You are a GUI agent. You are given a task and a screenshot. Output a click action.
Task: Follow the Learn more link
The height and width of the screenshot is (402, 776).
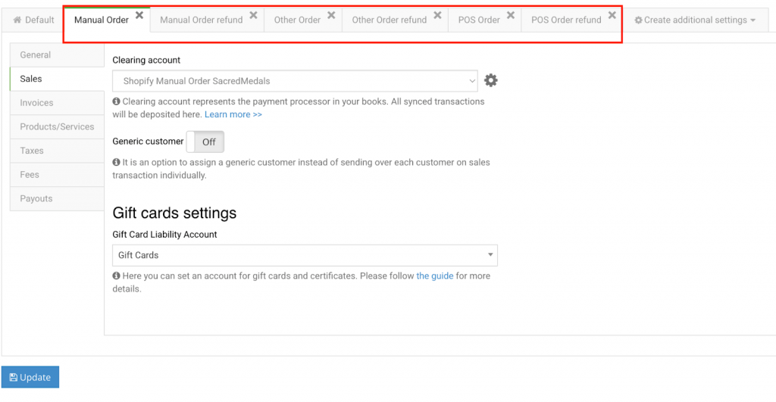(x=233, y=114)
